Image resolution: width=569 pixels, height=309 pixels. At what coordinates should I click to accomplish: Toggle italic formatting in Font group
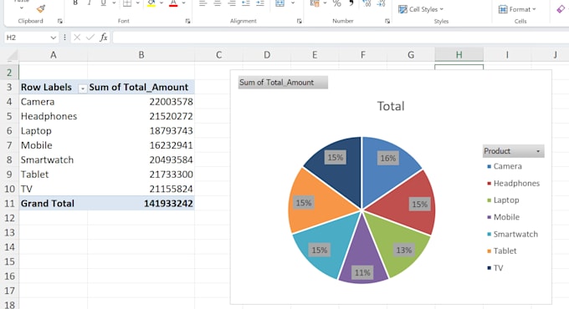click(x=89, y=3)
